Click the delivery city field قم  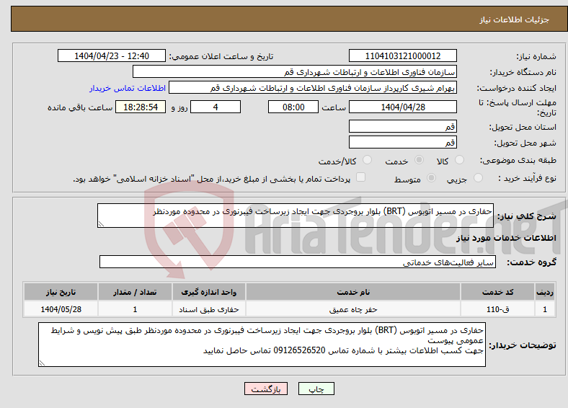402,142
